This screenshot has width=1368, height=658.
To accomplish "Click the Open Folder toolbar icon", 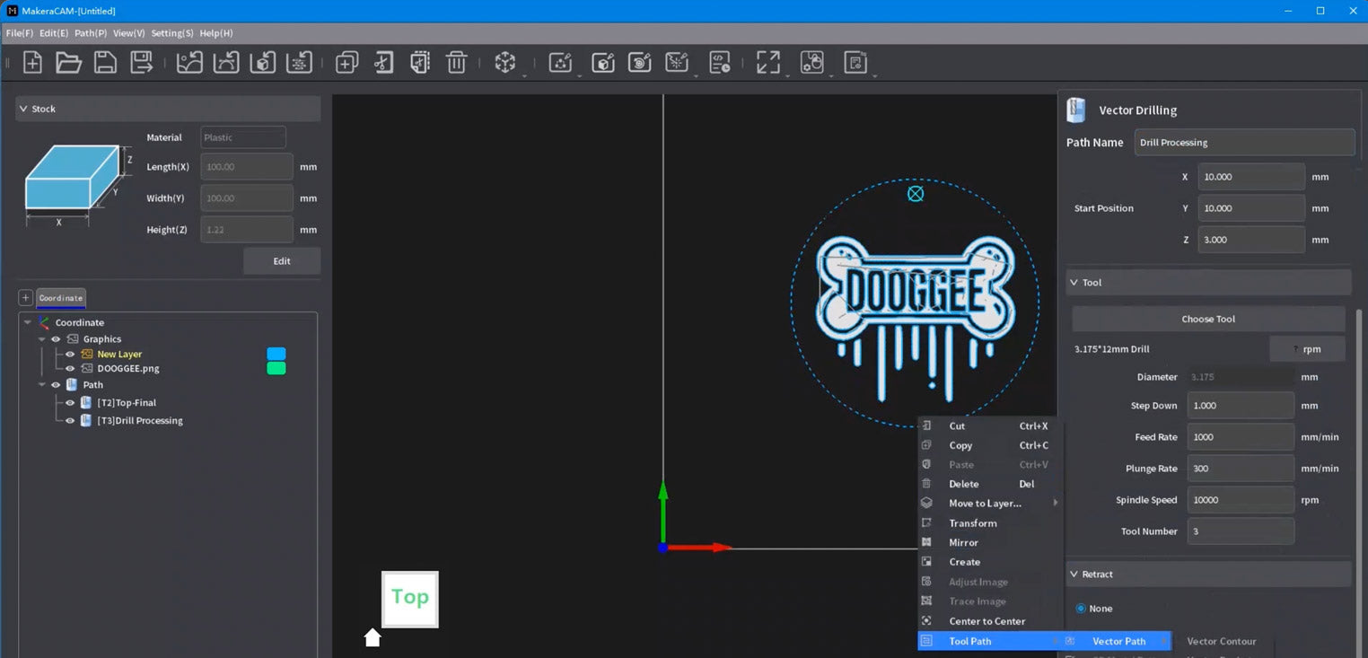I will tap(69, 63).
